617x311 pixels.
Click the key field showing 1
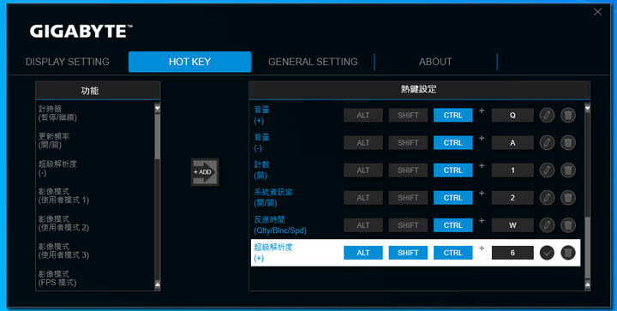pos(512,170)
